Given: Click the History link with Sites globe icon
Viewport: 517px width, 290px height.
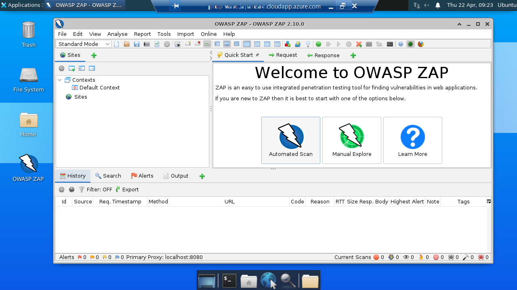Looking at the screenshot, I should [72, 190].
